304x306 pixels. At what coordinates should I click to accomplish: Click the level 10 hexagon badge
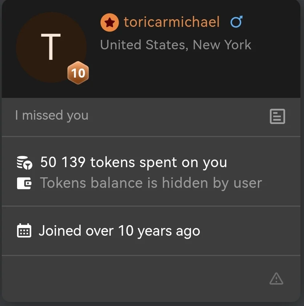(78, 73)
